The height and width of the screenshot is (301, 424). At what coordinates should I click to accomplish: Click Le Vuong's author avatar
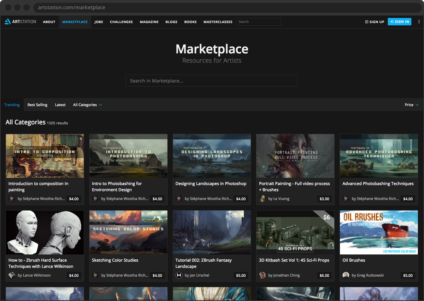tap(262, 199)
